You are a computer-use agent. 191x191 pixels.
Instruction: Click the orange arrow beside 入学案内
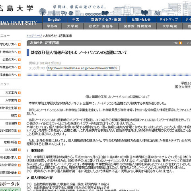point(19,100)
